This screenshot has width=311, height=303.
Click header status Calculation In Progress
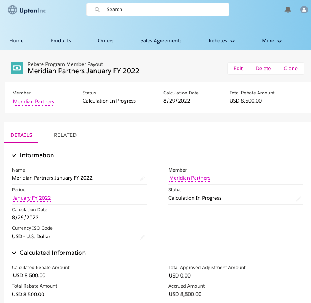pyautogui.click(x=109, y=101)
